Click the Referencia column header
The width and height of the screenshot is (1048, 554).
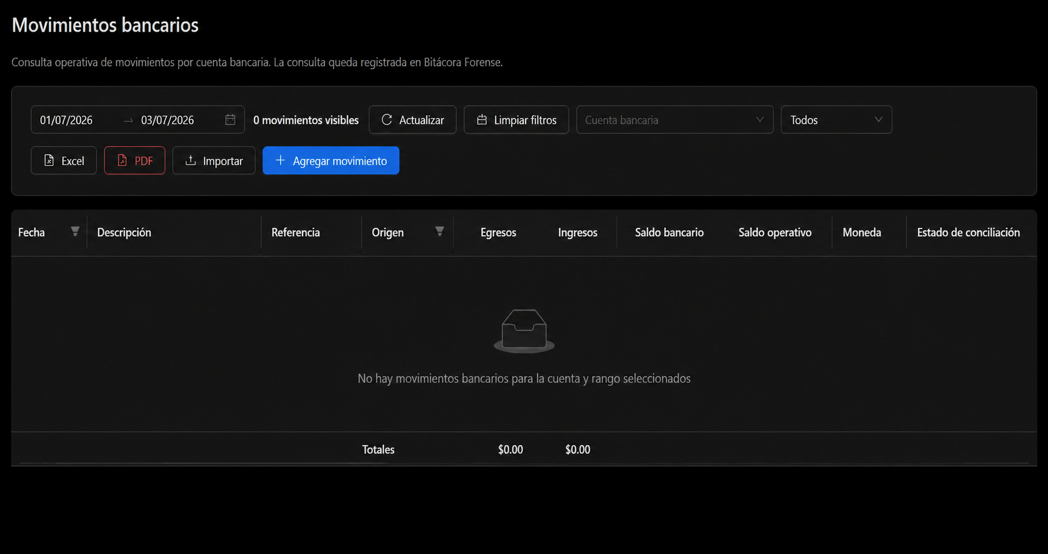pyautogui.click(x=295, y=233)
